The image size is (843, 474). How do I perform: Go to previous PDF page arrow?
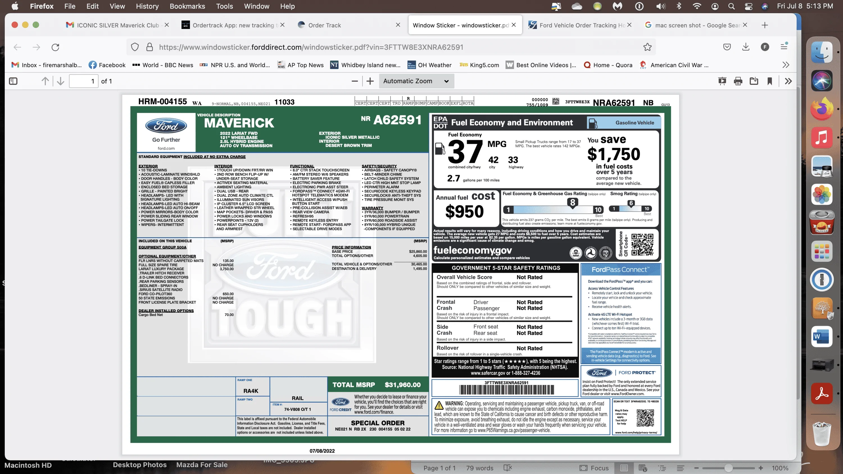[x=45, y=81]
